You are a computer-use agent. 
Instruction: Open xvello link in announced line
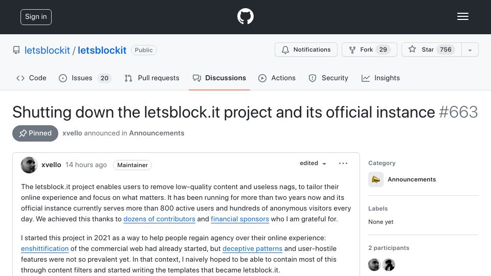click(72, 133)
